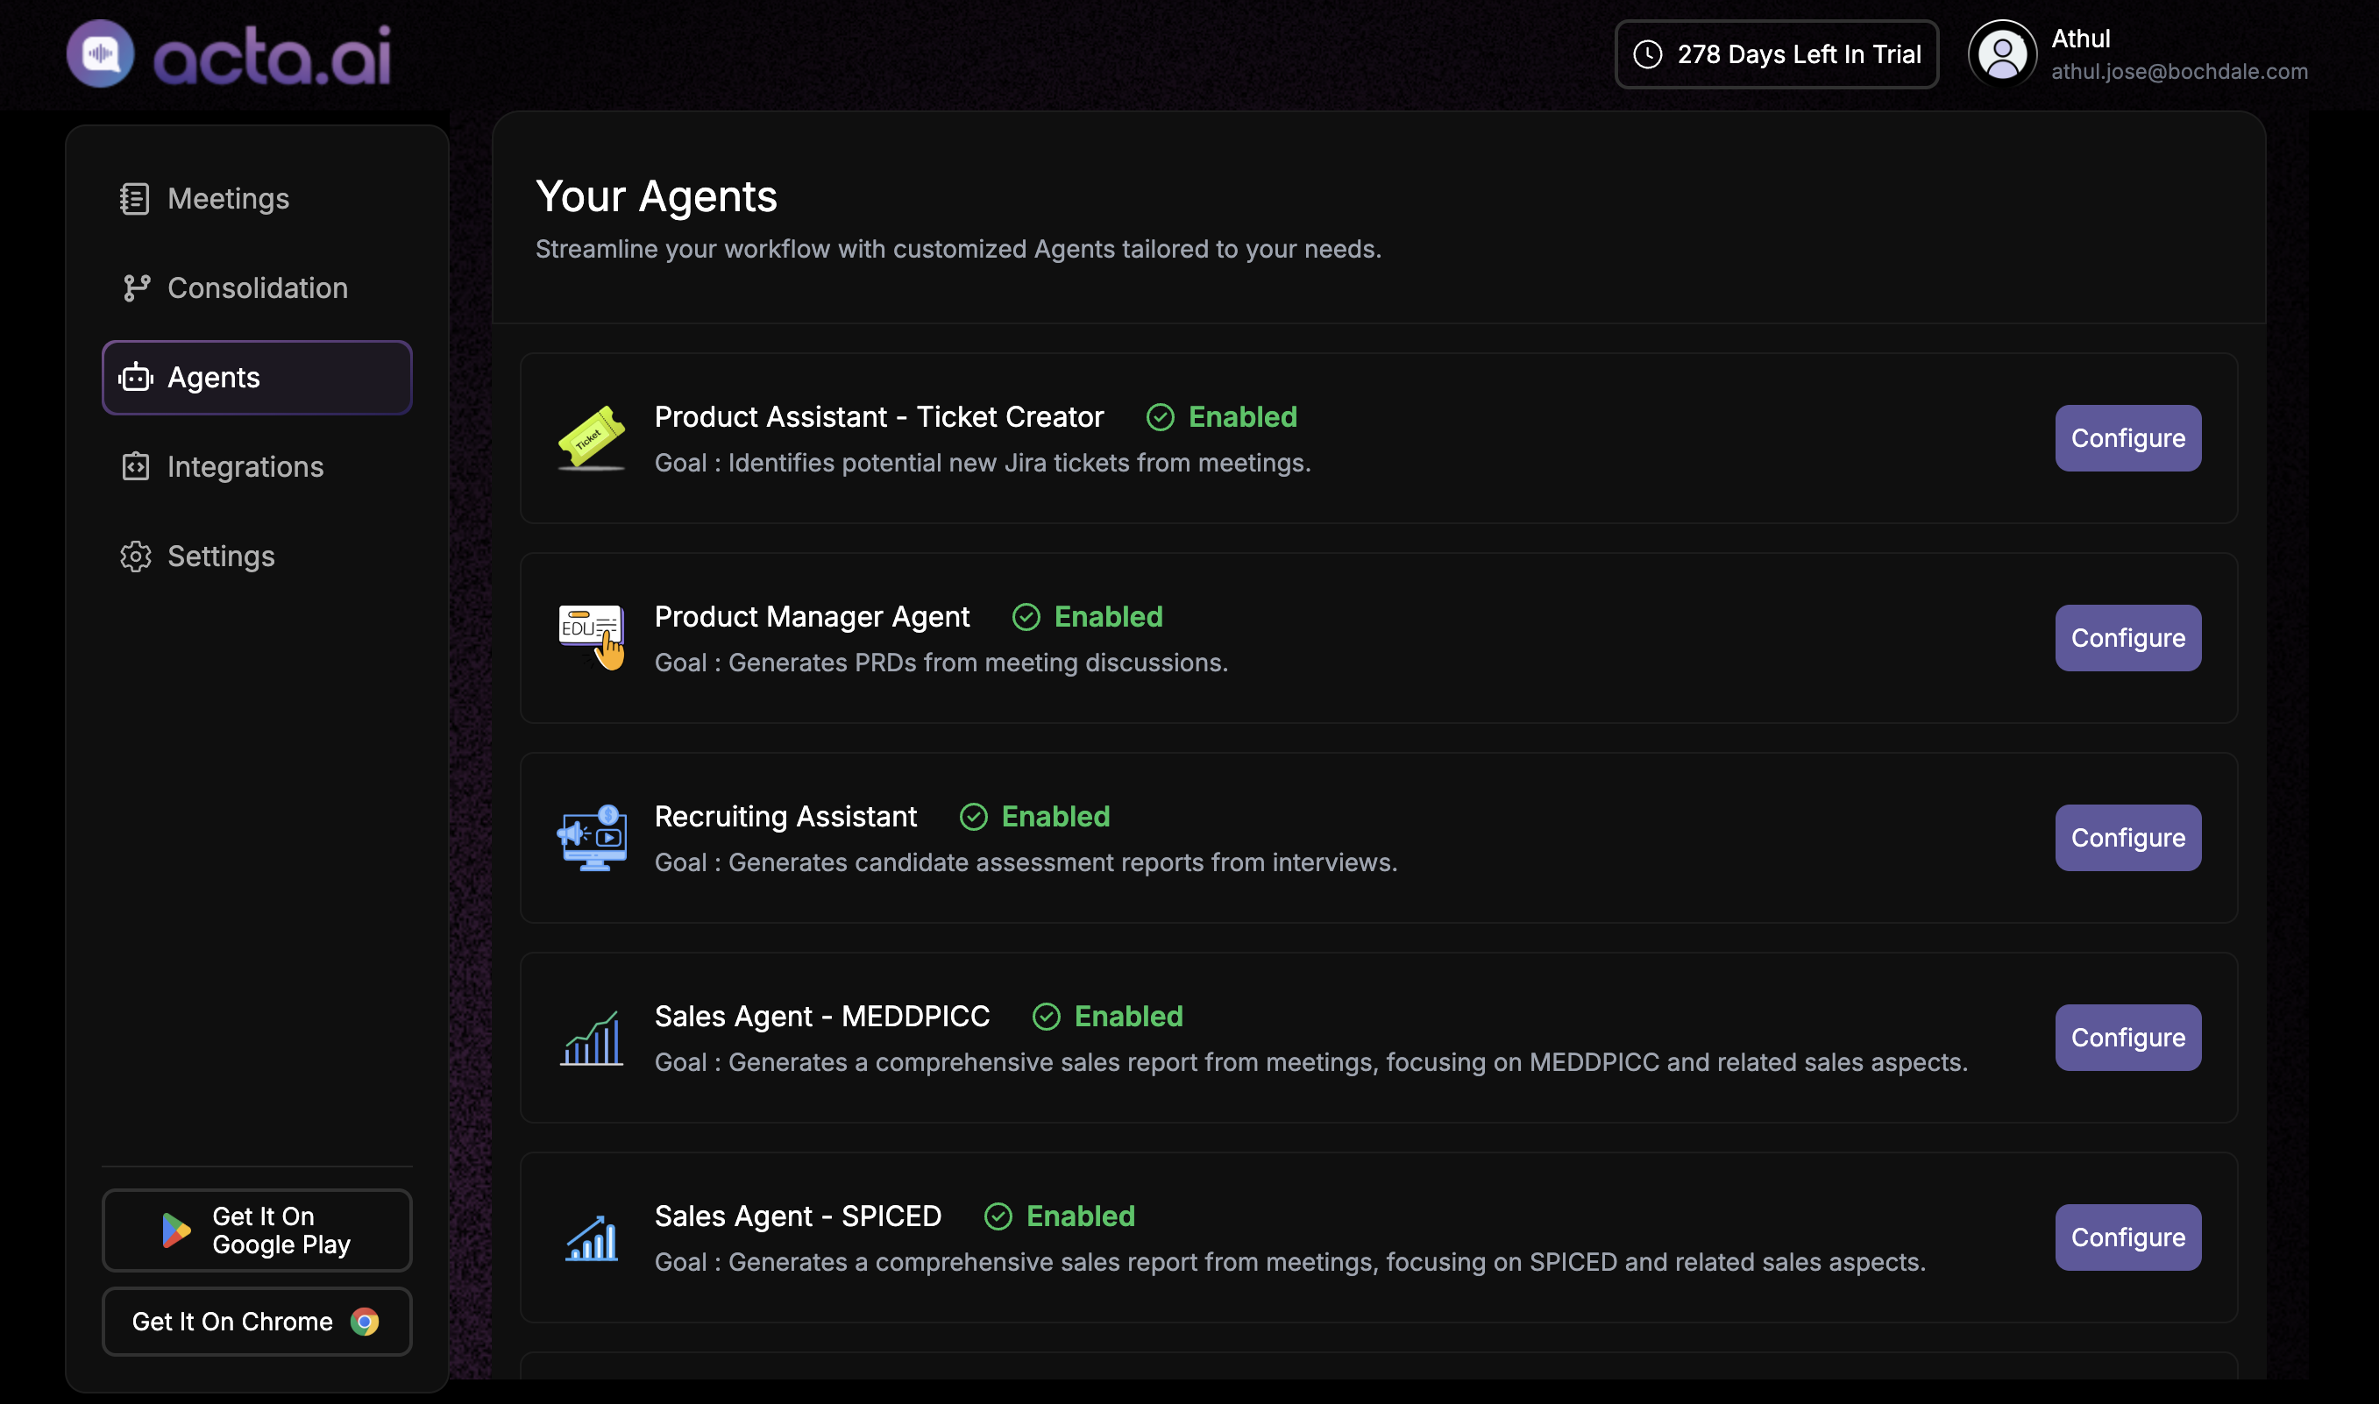Screen dimensions: 2379x1404
Task: Click Enabled status label for Recruiting Assistant
Action: [x=1055, y=817]
